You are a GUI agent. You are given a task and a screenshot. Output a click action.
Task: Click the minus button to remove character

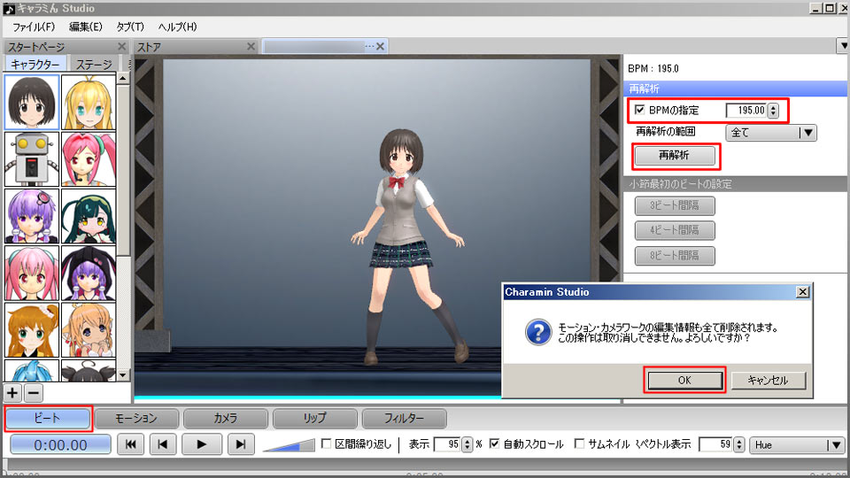coord(32,392)
